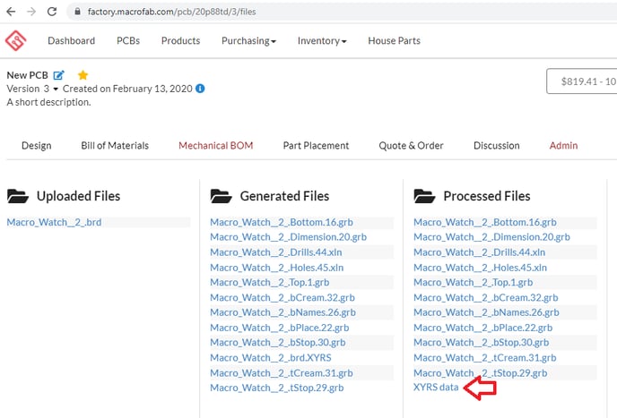Reload the page with refresh icon
Image resolution: width=617 pixels, height=418 pixels.
pos(52,12)
